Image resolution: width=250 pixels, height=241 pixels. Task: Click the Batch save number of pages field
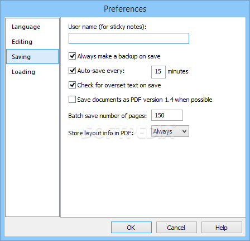tap(167, 115)
